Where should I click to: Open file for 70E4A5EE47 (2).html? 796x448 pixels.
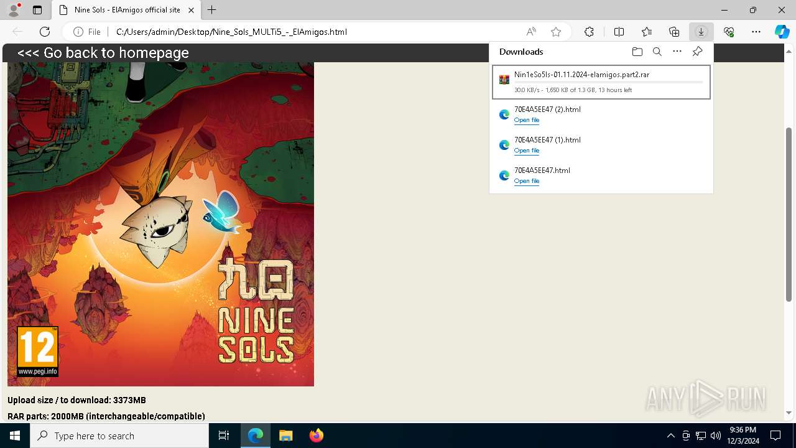pyautogui.click(x=527, y=120)
